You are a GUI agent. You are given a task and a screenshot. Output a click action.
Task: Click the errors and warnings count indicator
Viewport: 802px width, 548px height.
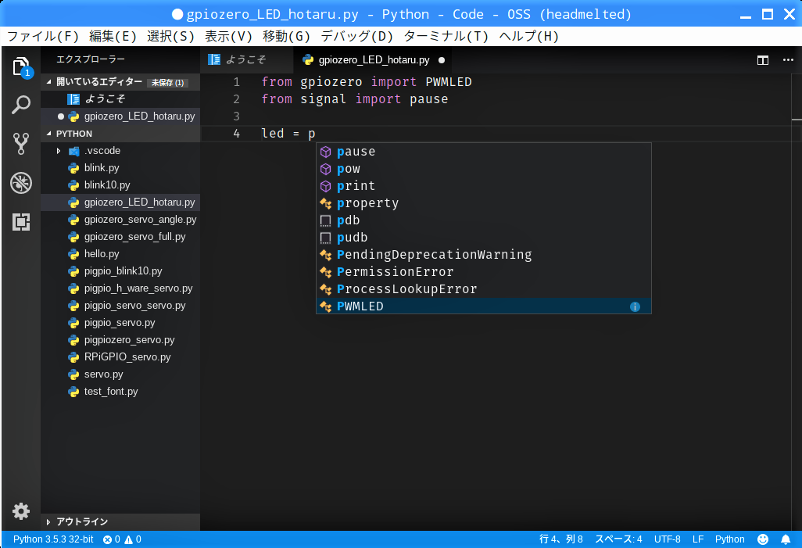point(122,539)
